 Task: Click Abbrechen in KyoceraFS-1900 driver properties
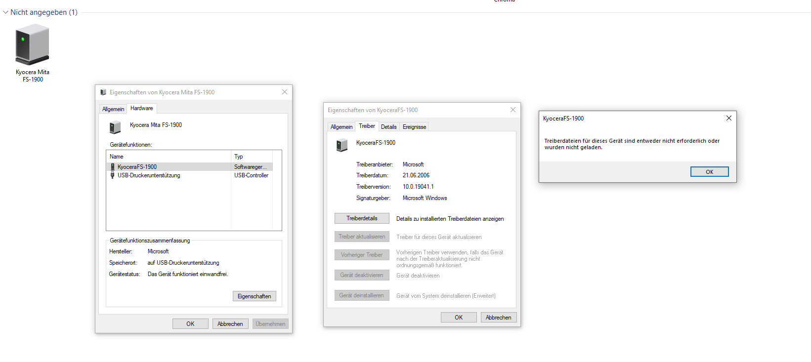pyautogui.click(x=499, y=318)
